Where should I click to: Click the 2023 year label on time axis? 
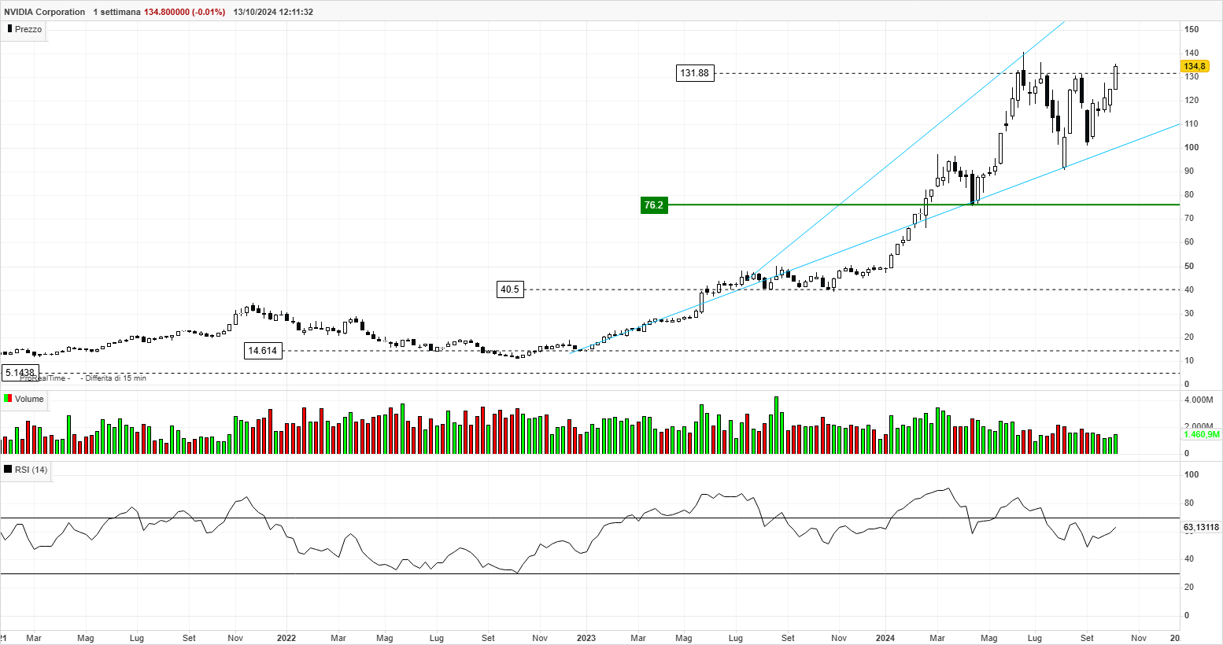586,638
